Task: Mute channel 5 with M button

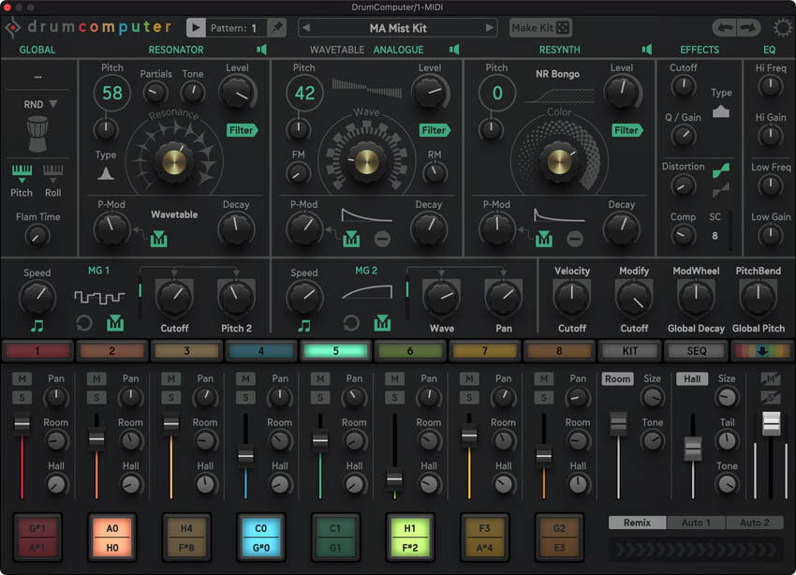Action: [320, 378]
